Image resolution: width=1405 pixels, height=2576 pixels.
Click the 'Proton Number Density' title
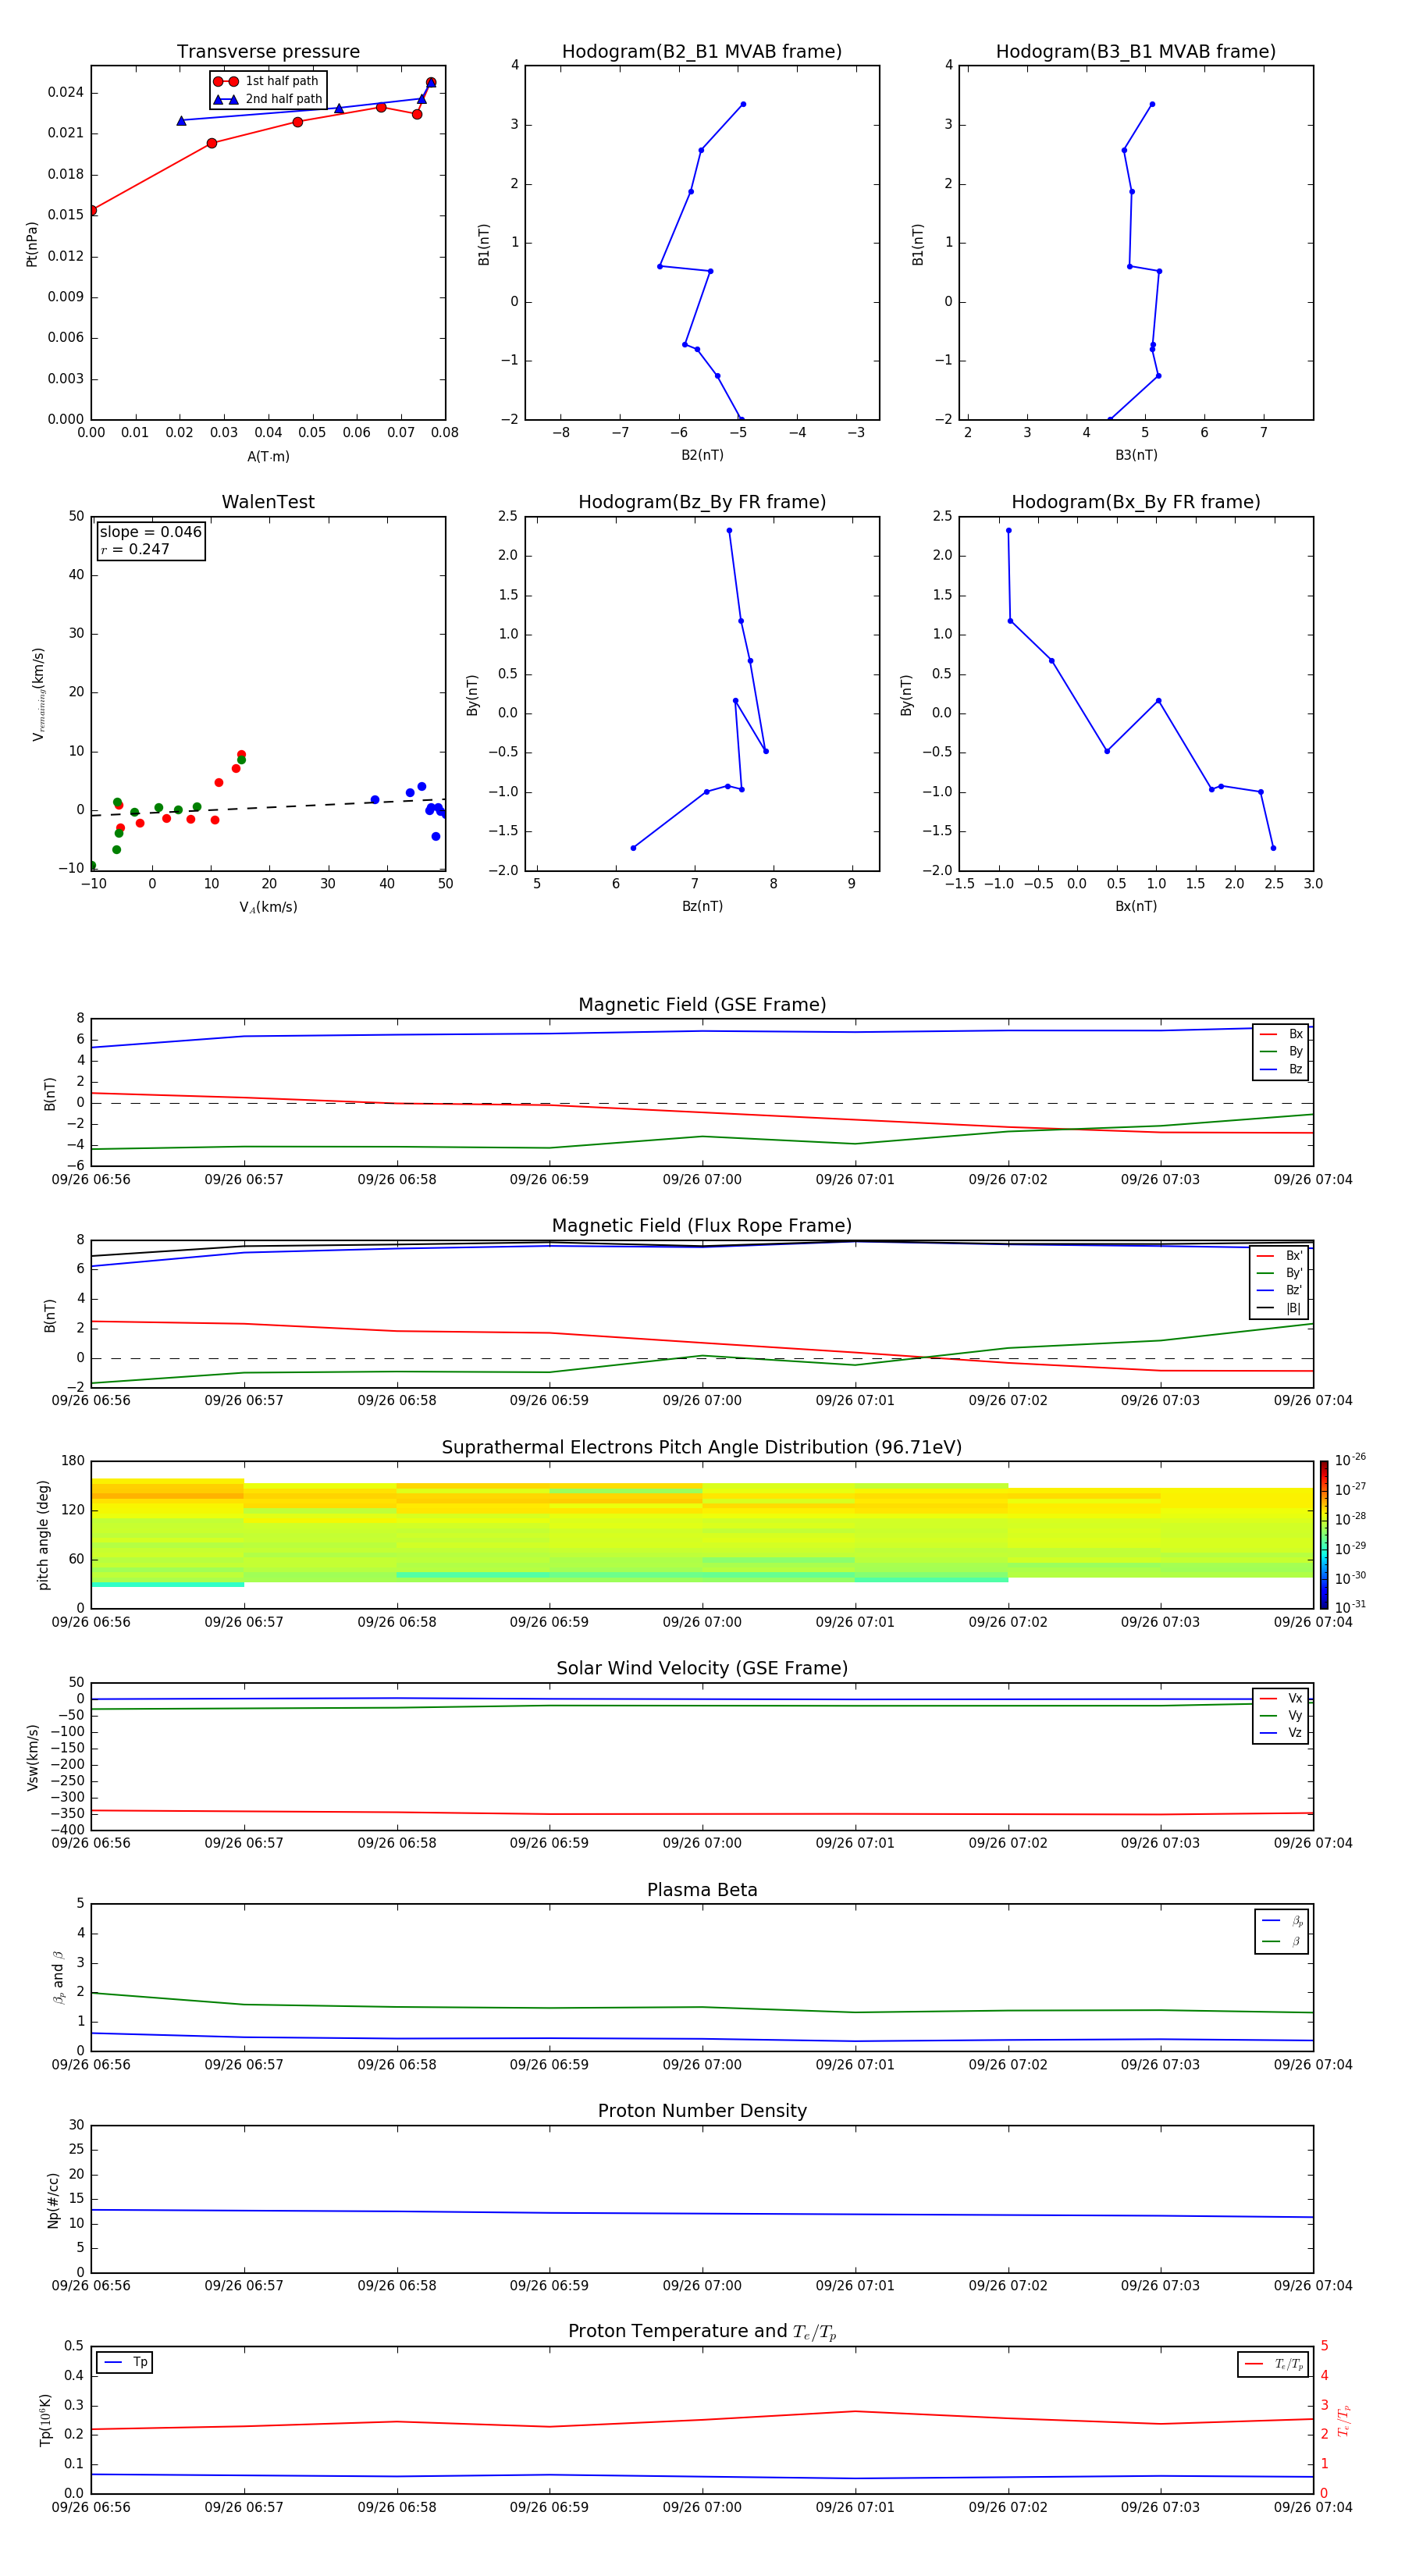coord(702,2111)
